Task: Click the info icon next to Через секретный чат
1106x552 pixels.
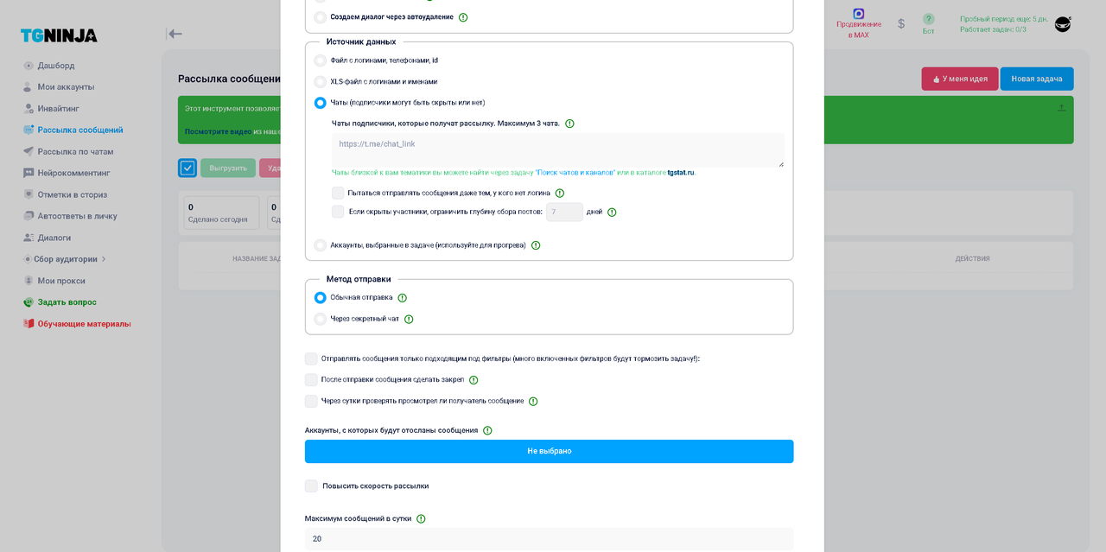Action: coord(409,319)
